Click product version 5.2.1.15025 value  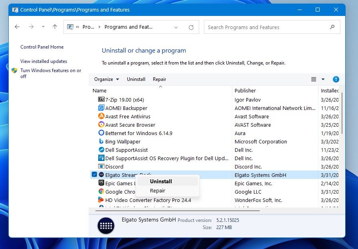227,220
